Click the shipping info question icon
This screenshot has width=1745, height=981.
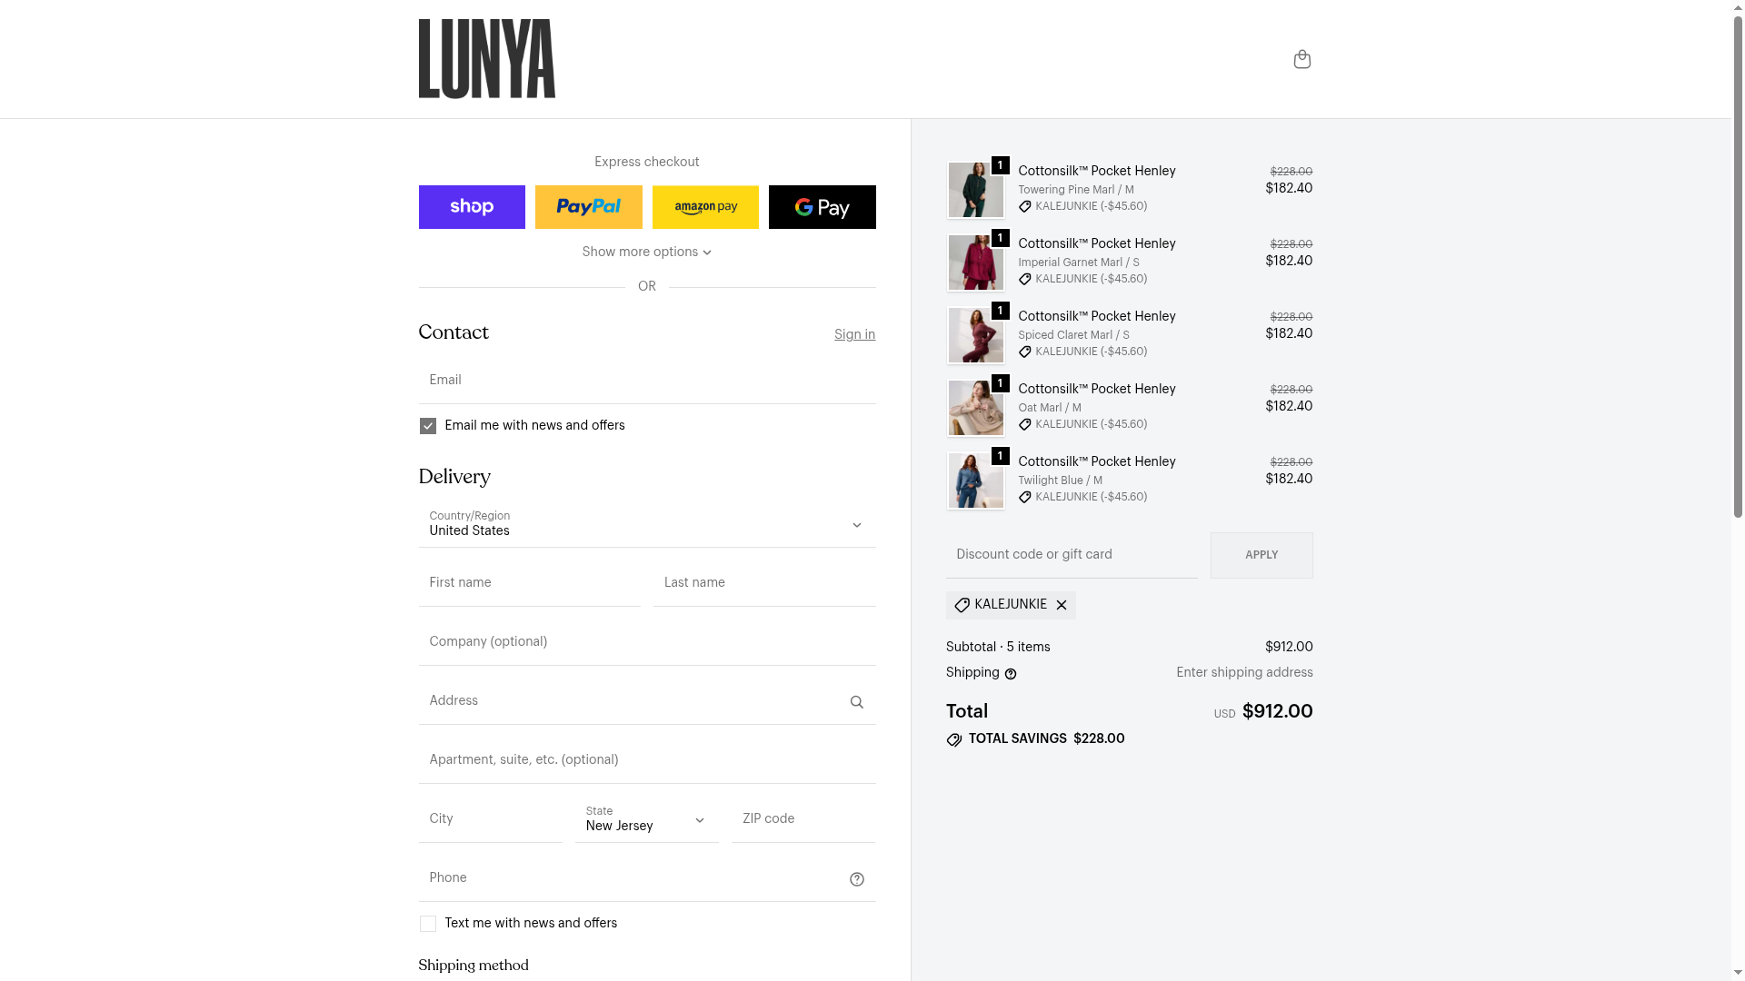(x=1011, y=674)
